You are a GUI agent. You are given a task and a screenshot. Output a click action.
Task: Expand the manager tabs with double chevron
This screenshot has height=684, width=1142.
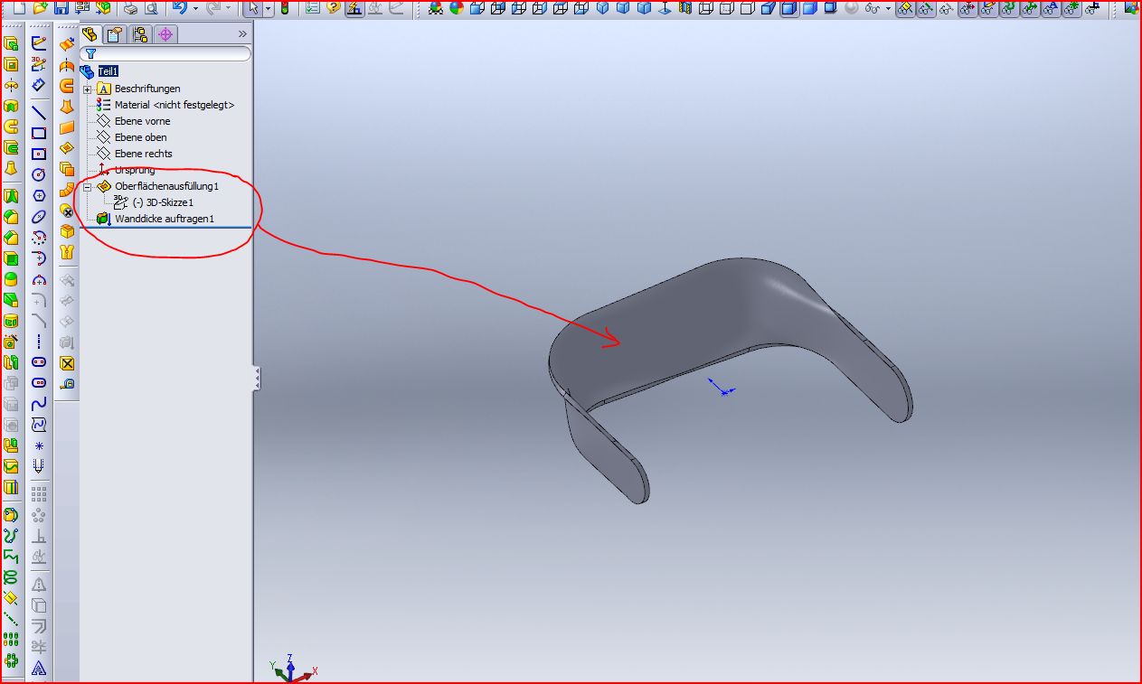pyautogui.click(x=242, y=34)
